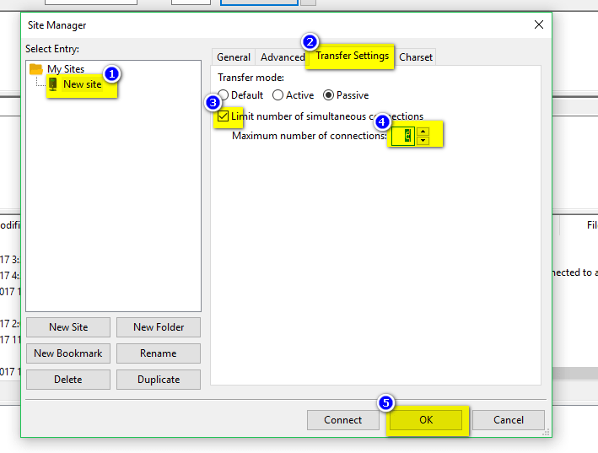
Task: Close the Site Manager dialog
Action: (539, 24)
